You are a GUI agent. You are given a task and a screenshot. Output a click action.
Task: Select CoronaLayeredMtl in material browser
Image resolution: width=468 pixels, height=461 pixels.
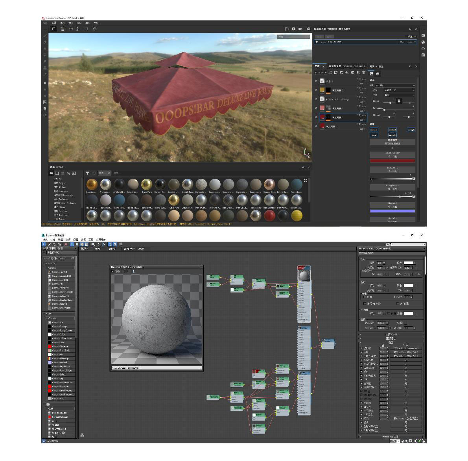[61, 276]
